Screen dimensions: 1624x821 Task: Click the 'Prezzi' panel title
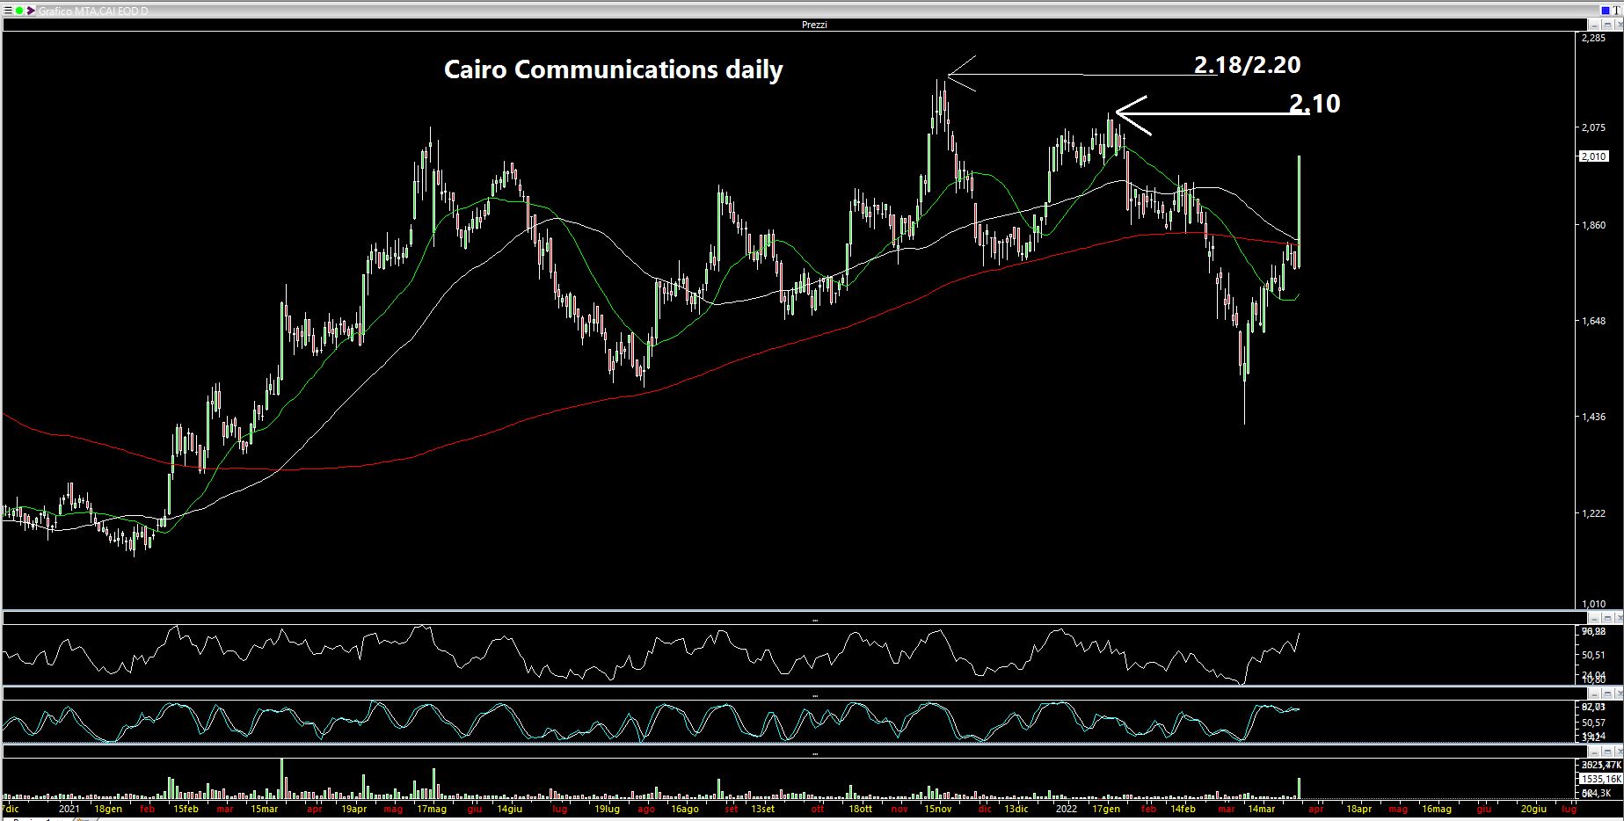point(814,25)
